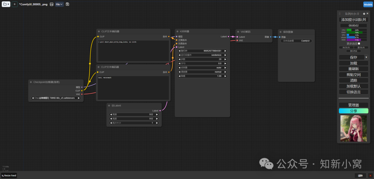This screenshot has height=179, width=374.
Task: Collapse the K采样器 node via its dot
Action: click(x=177, y=32)
